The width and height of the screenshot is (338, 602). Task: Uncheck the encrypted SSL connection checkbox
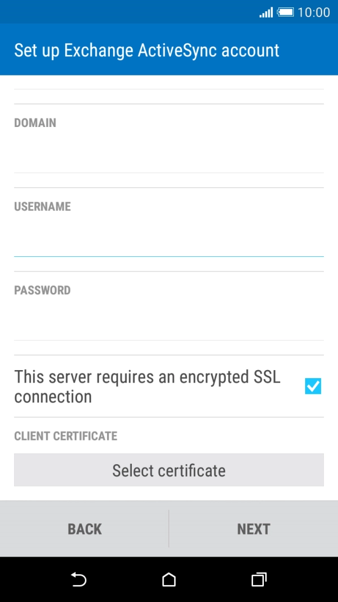click(x=313, y=386)
